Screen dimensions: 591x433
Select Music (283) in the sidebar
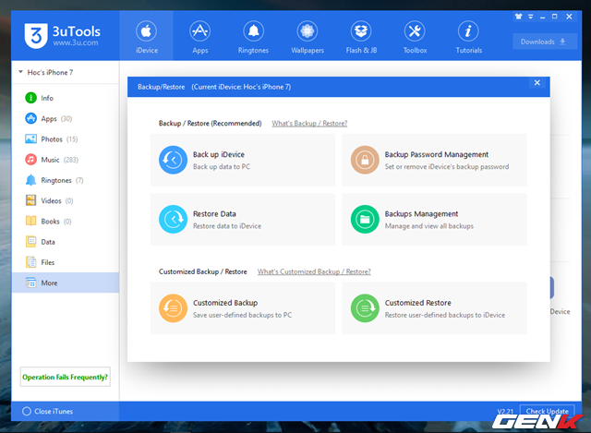66,160
